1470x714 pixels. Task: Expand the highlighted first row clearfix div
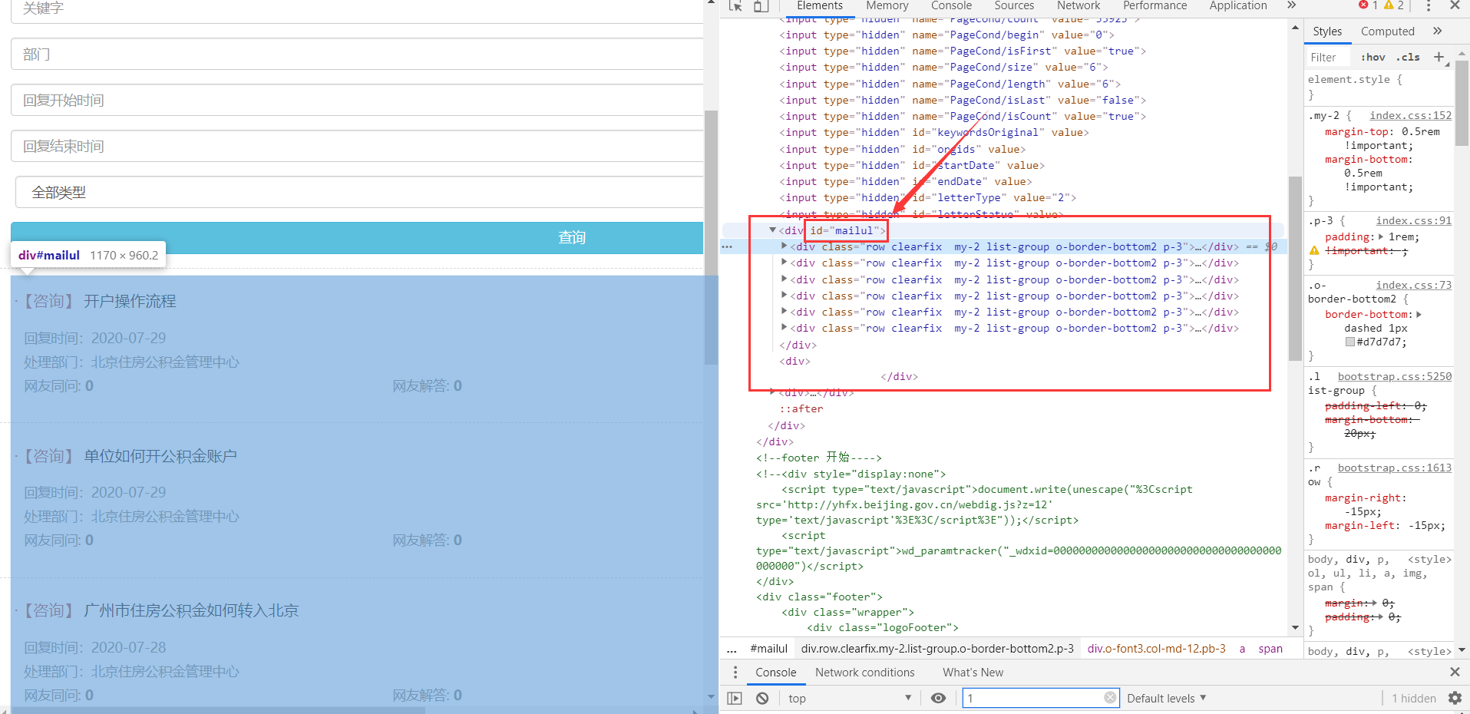point(784,246)
